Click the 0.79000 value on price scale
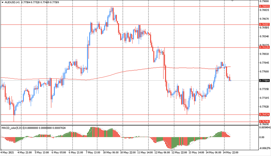The image size is (271, 156). click(264, 2)
